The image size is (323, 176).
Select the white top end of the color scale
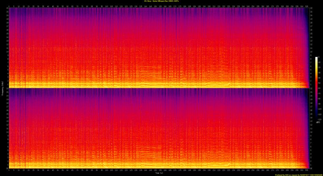317,58
